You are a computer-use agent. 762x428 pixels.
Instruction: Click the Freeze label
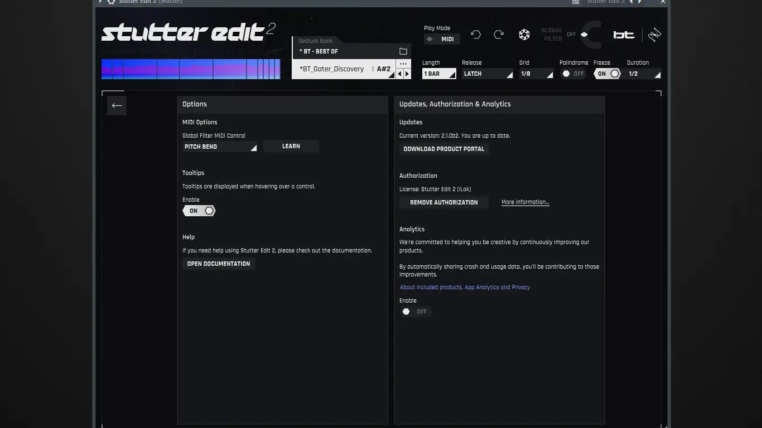tap(602, 62)
